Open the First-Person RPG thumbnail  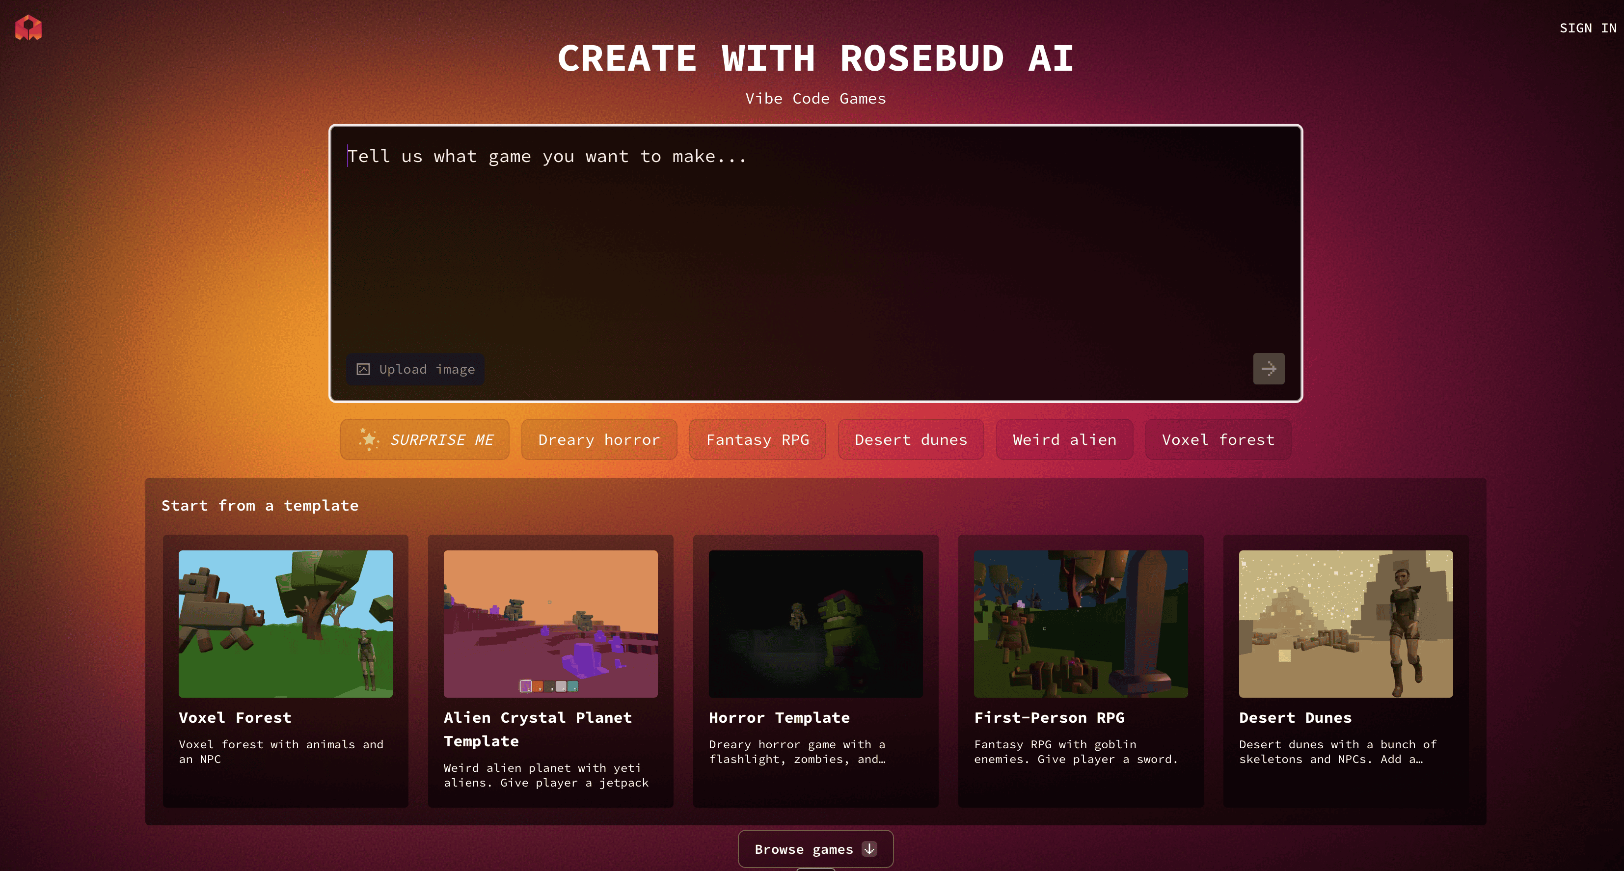tap(1081, 624)
